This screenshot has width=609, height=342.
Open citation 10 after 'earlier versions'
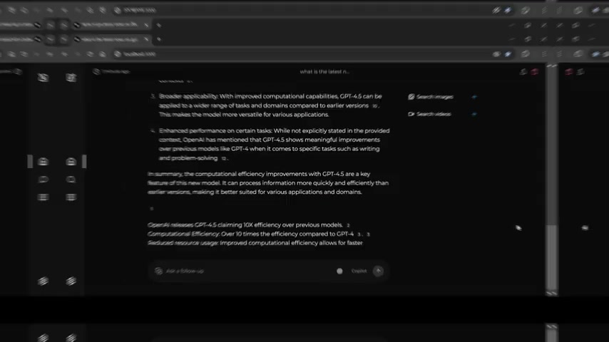tap(375, 105)
